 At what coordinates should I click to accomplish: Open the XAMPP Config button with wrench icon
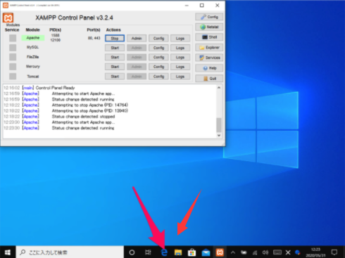click(209, 17)
